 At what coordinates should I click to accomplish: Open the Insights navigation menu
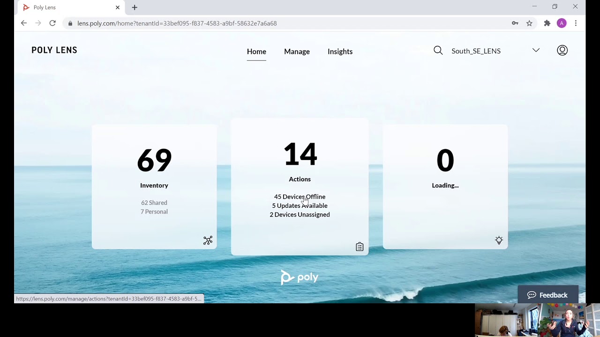click(340, 51)
